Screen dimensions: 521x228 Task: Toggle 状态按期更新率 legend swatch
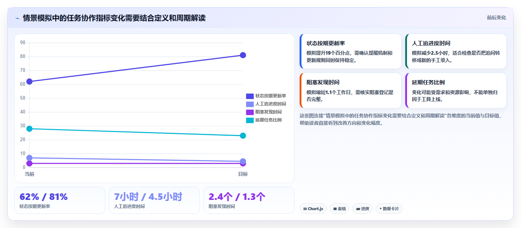[250, 96]
